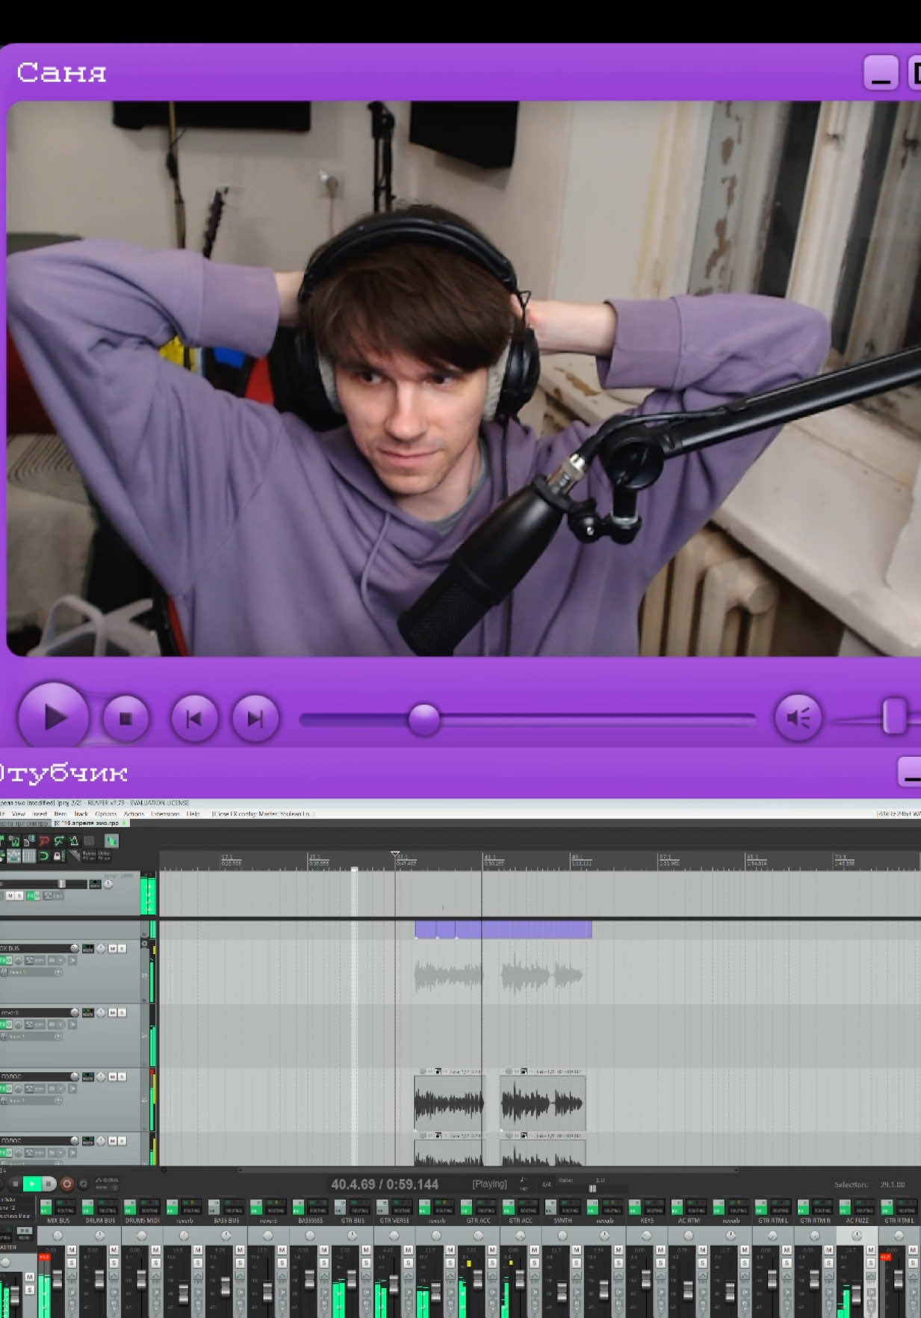Click the REAPER transport Stop button
The height and width of the screenshot is (1318, 921).
click(15, 1184)
